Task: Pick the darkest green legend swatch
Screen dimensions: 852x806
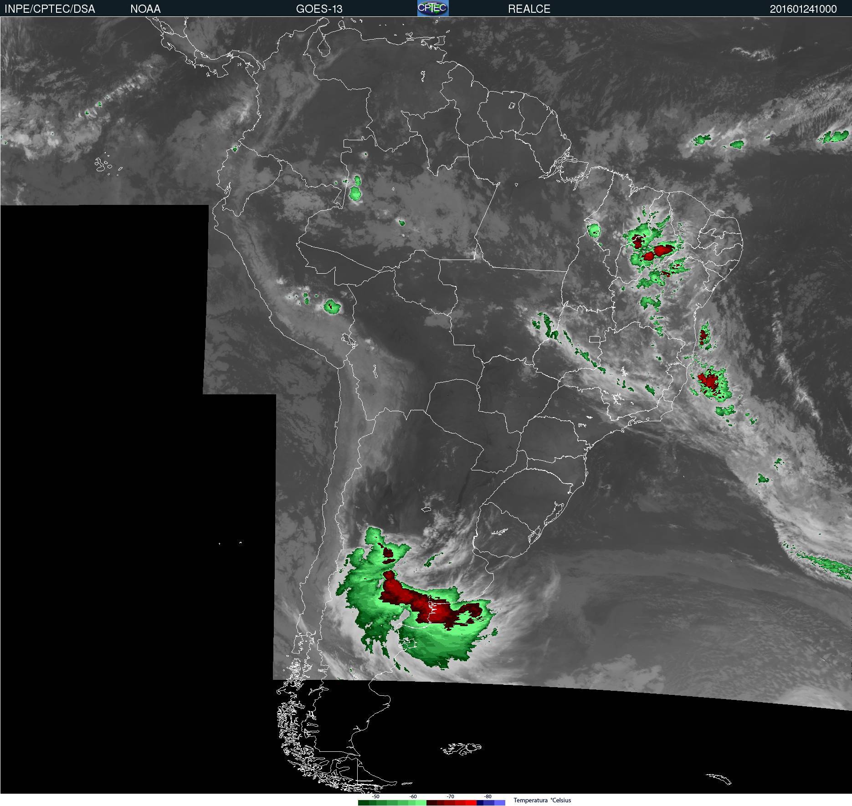Action: pyautogui.click(x=364, y=803)
